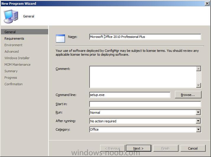211x157 pixels.
Task: Jump to the Summary step
Action: 11,71
